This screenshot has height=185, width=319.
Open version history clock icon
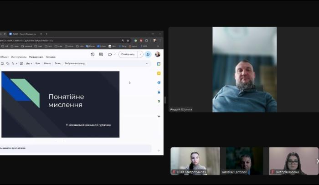[x=93, y=54]
